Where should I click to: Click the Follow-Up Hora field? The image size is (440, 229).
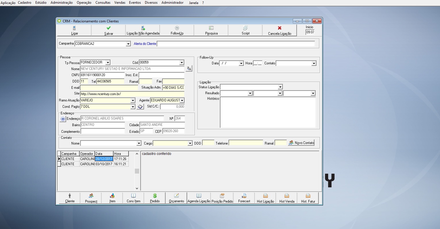tap(258, 63)
